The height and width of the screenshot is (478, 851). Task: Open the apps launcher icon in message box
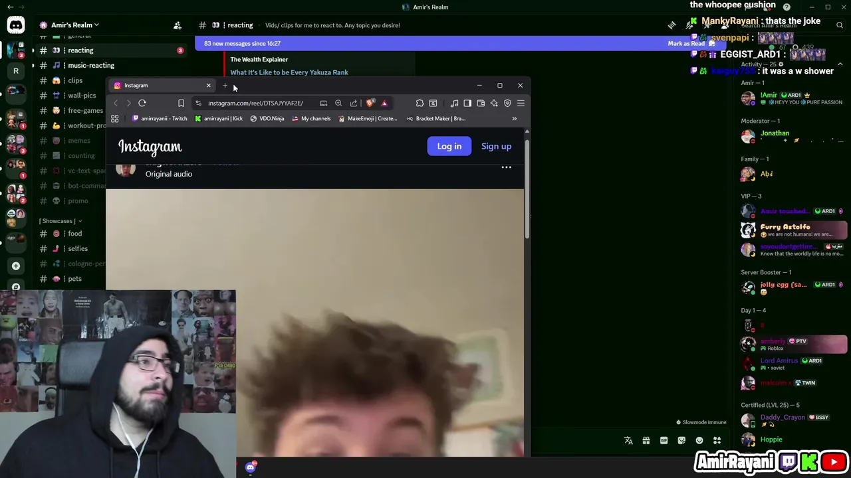[x=717, y=440]
